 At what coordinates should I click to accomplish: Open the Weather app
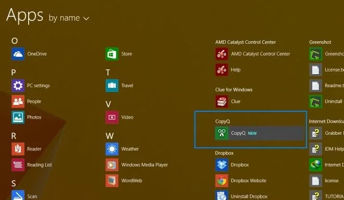[122, 149]
